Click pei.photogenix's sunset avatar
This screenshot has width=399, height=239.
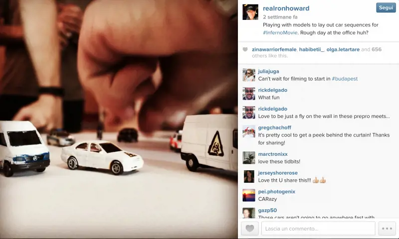coord(248,195)
